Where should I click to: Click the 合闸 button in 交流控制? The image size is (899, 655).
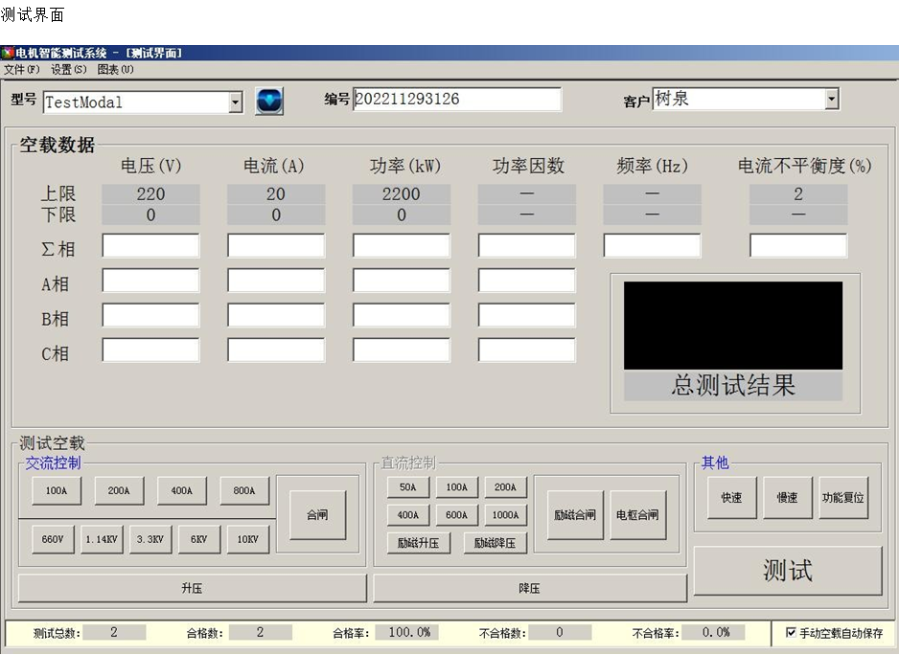coord(317,515)
